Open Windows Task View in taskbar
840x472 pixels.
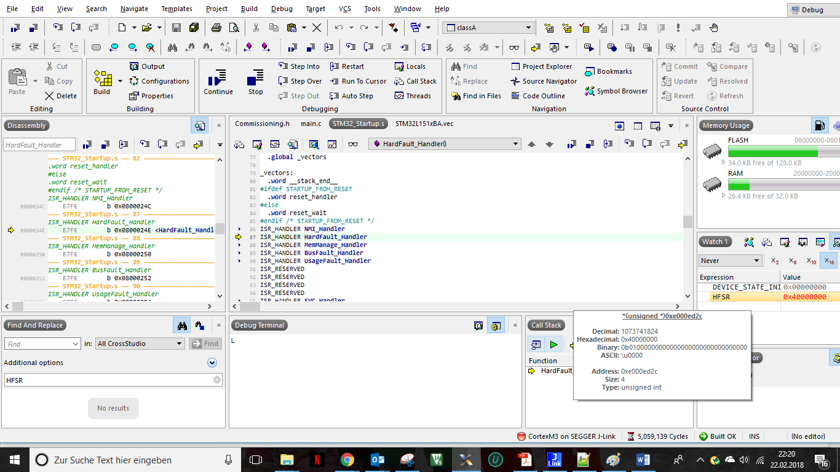click(256, 459)
